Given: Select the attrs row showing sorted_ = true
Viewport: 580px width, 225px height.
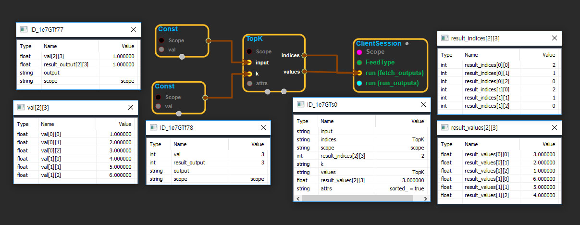Looking at the screenshot, I should click(360, 188).
